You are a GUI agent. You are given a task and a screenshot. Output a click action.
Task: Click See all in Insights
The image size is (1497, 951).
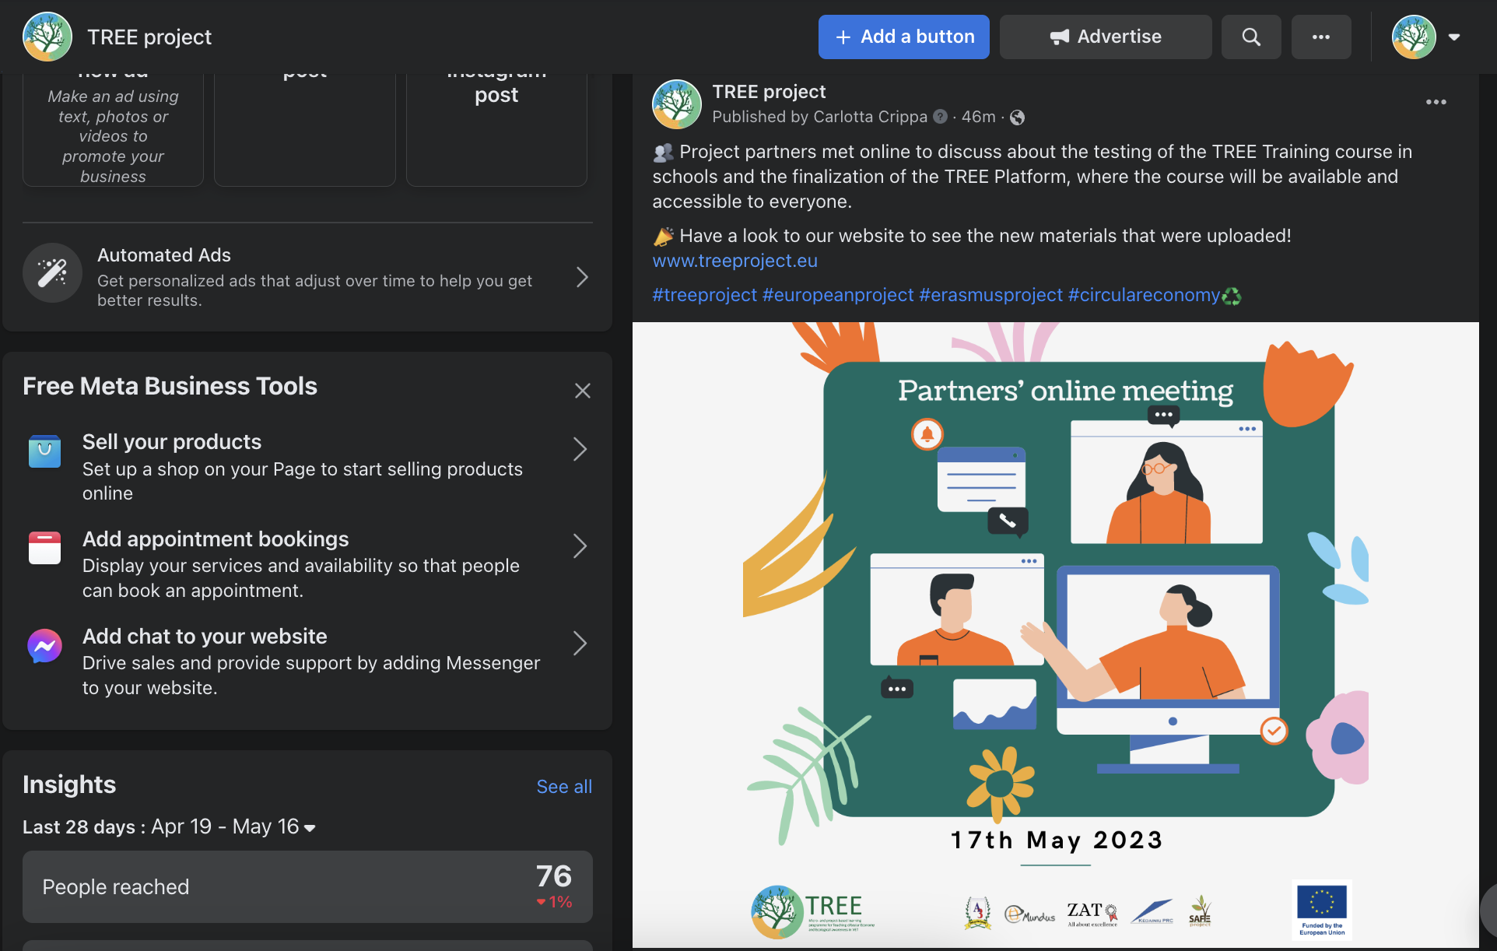point(564,787)
